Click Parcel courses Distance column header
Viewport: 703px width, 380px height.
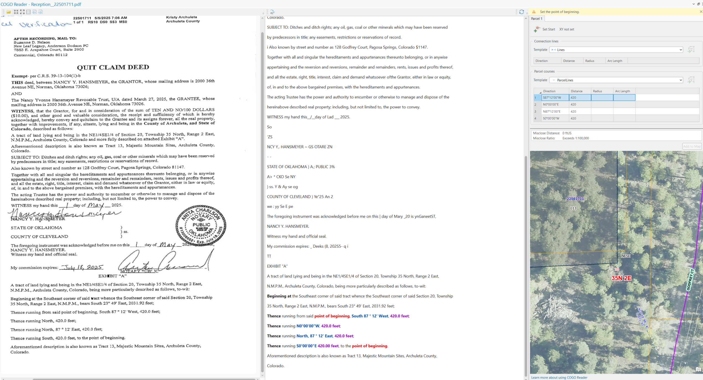coord(580,91)
